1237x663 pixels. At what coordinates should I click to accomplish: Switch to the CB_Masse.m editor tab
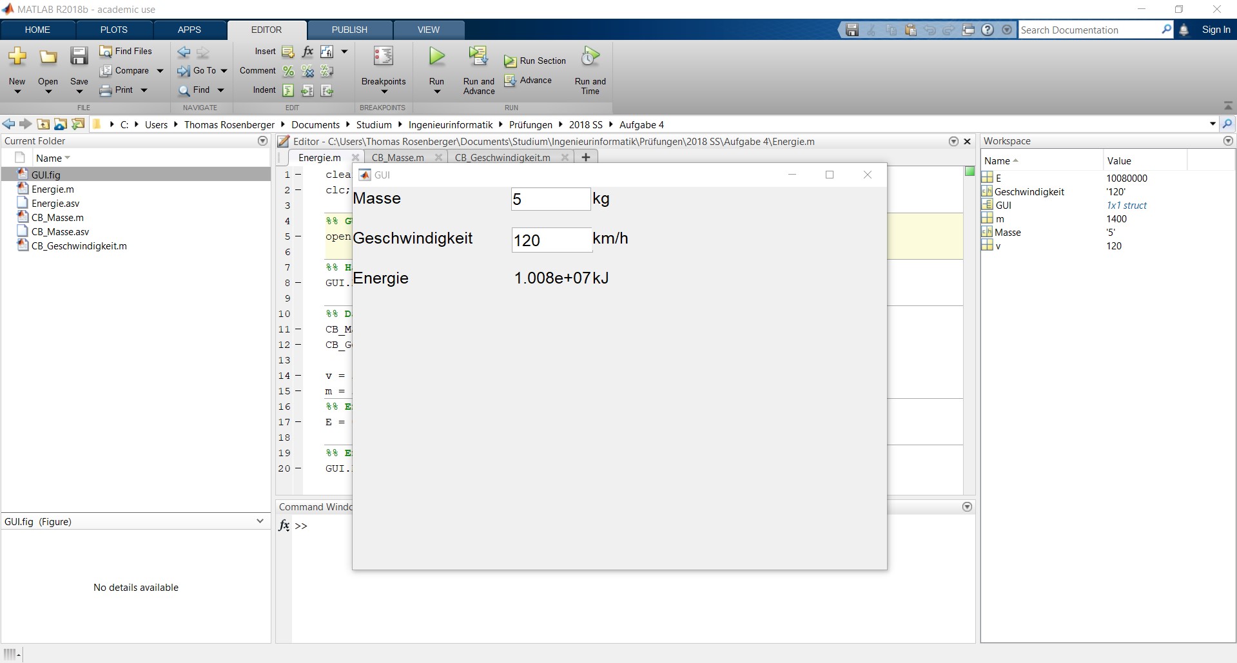[398, 158]
